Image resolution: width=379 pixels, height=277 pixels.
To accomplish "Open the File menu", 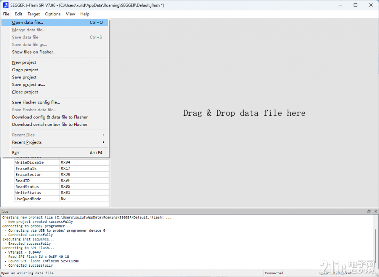I will (6, 14).
